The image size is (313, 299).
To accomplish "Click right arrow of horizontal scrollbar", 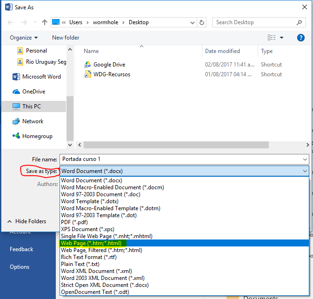I will point(307,145).
